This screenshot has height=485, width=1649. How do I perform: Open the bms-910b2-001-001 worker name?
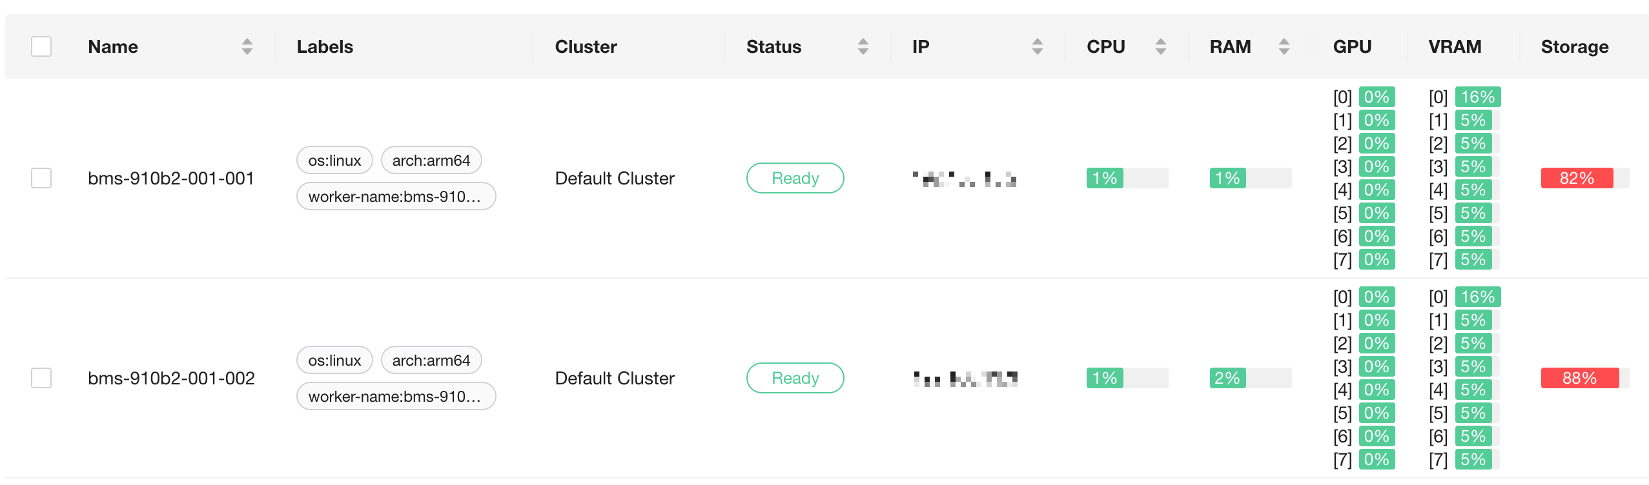tap(171, 178)
